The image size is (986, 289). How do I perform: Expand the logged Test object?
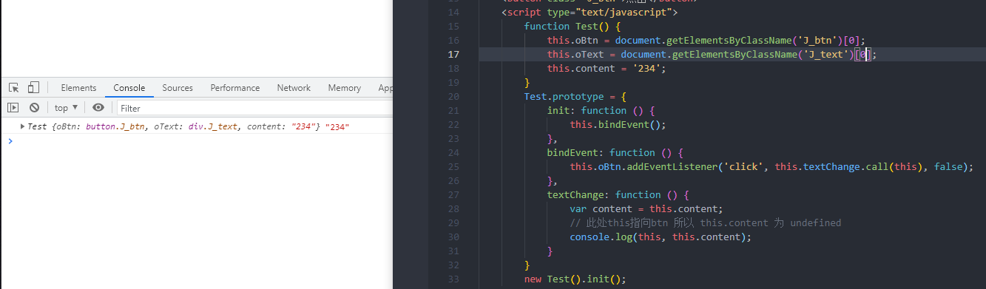(x=22, y=126)
